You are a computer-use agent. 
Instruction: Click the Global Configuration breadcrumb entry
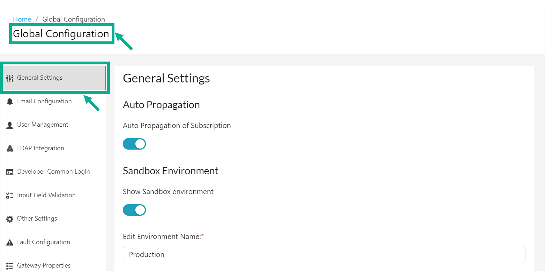point(73,19)
